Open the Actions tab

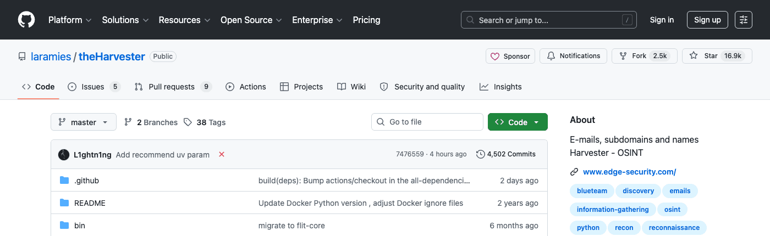(246, 87)
